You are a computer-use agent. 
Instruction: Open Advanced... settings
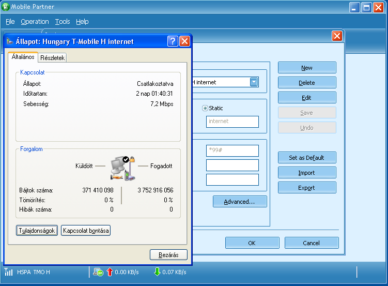[x=240, y=202]
